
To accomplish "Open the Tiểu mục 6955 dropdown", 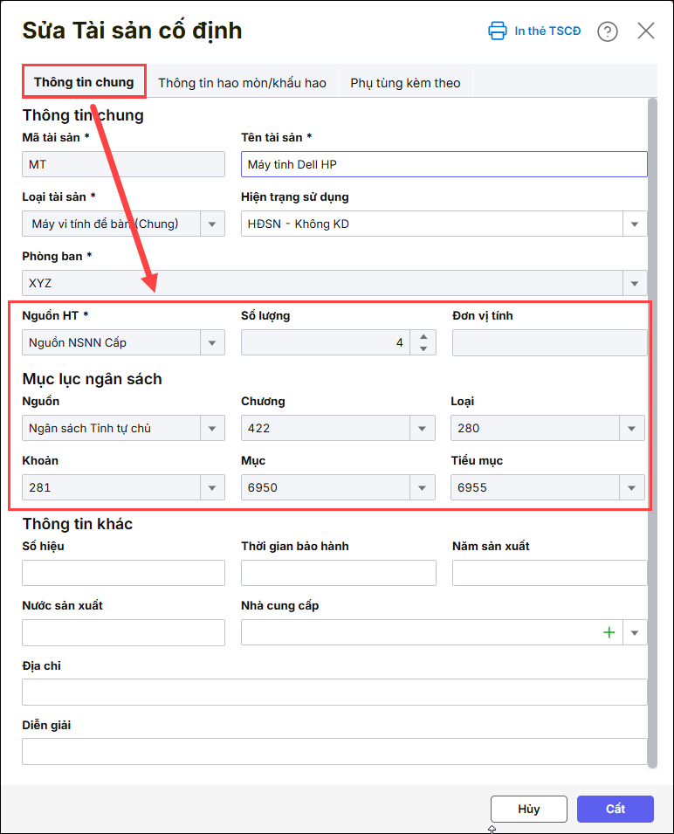I will pos(632,487).
